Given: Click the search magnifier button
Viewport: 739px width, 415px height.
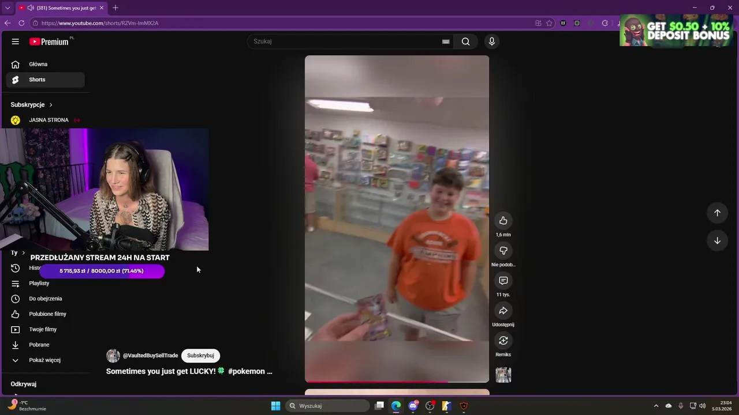Looking at the screenshot, I should (465, 41).
